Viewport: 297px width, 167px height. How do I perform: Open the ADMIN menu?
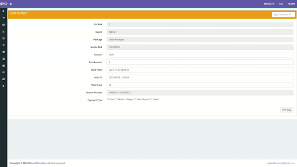(291, 4)
